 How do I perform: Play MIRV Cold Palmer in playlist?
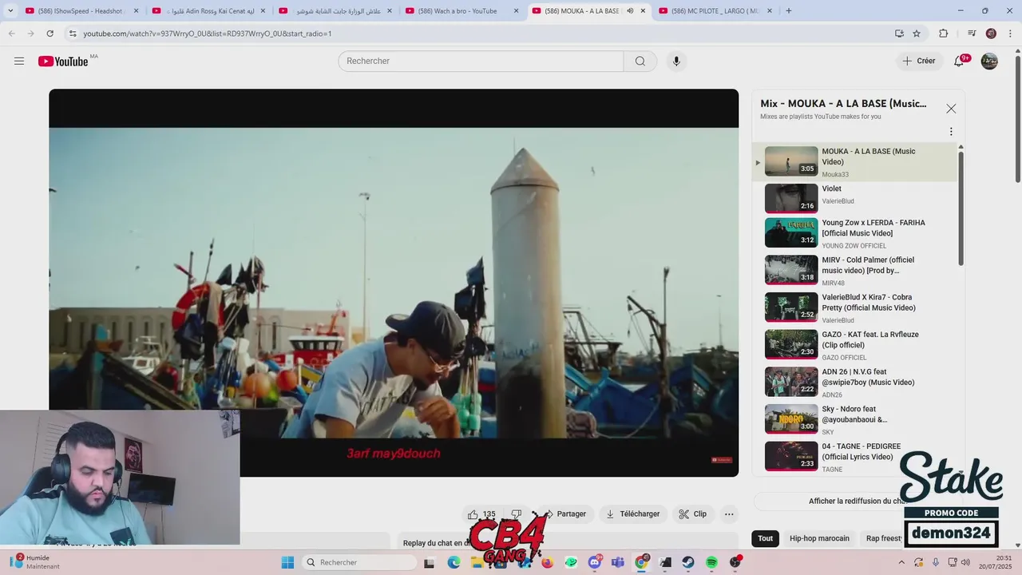pyautogui.click(x=854, y=271)
